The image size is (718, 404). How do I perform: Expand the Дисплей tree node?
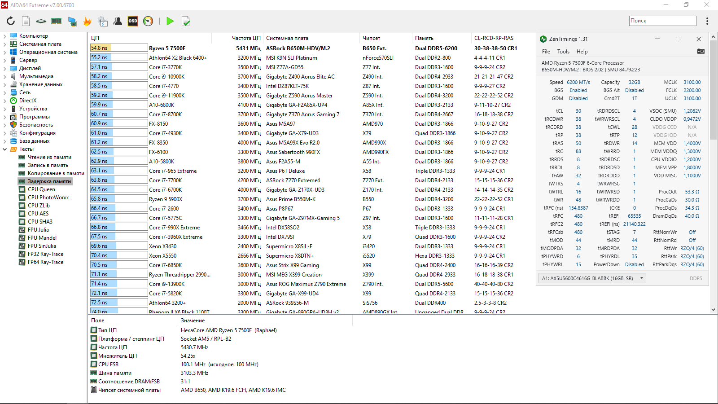click(5, 68)
